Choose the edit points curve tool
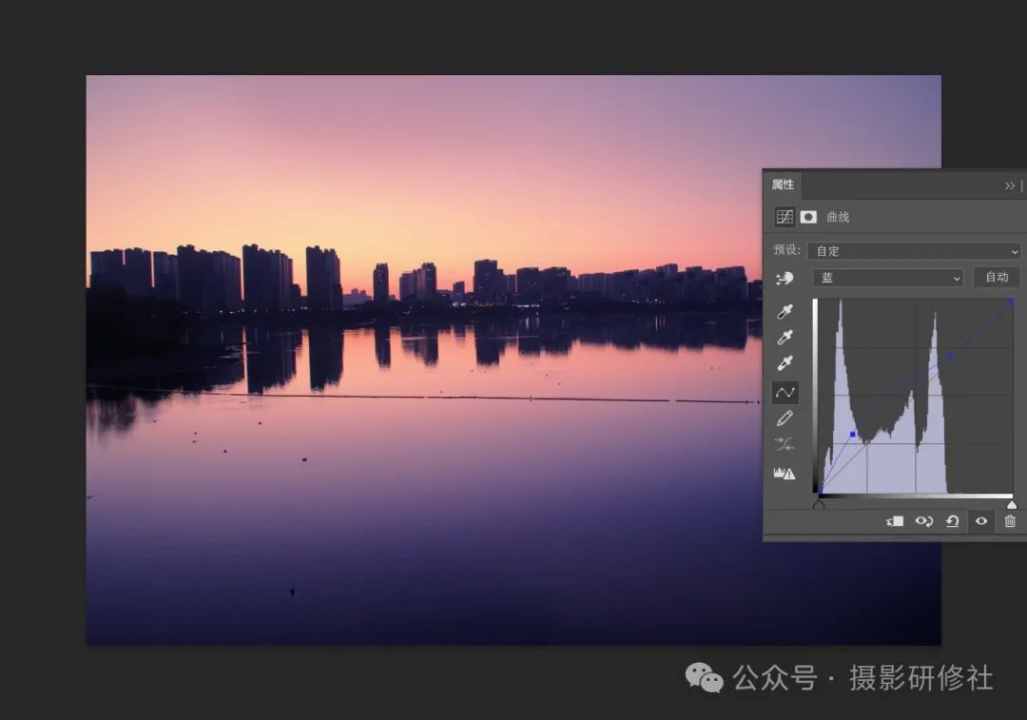The width and height of the screenshot is (1027, 720). click(785, 393)
